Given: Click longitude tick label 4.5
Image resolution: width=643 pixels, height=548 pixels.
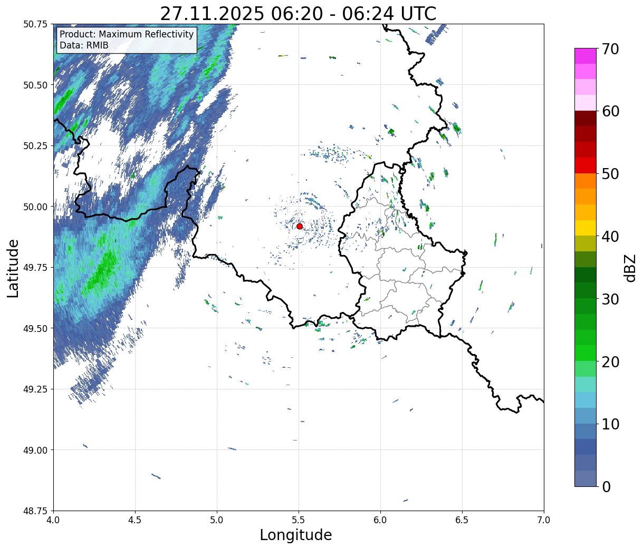Looking at the screenshot, I should coord(135,520).
